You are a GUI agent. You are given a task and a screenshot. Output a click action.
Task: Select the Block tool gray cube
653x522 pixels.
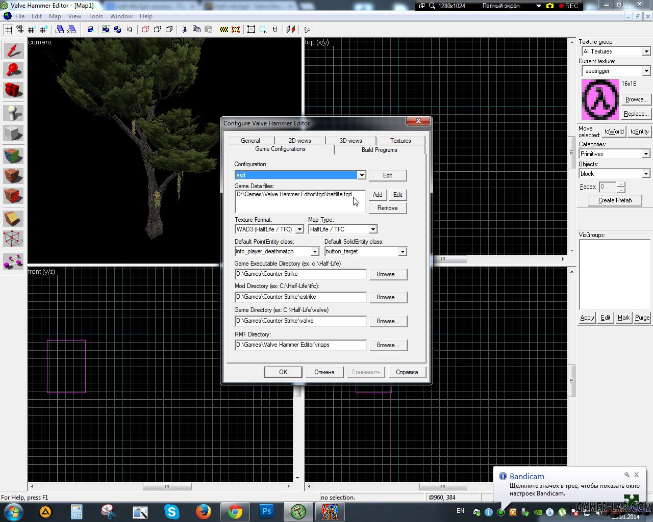pos(13,133)
